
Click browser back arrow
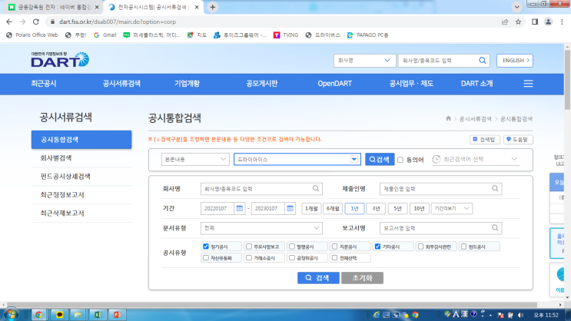pyautogui.click(x=9, y=22)
